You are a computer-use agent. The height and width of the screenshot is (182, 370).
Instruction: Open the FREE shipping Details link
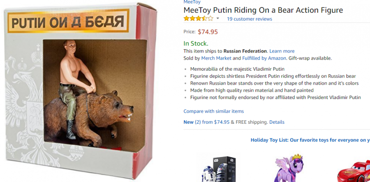tap(277, 122)
